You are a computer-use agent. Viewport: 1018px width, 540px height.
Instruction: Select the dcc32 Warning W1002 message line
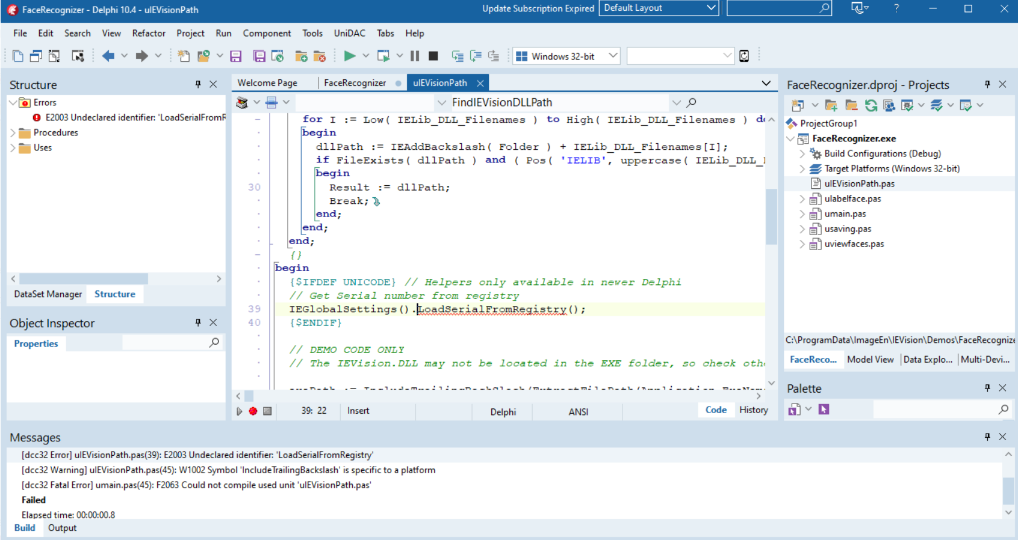(x=228, y=470)
